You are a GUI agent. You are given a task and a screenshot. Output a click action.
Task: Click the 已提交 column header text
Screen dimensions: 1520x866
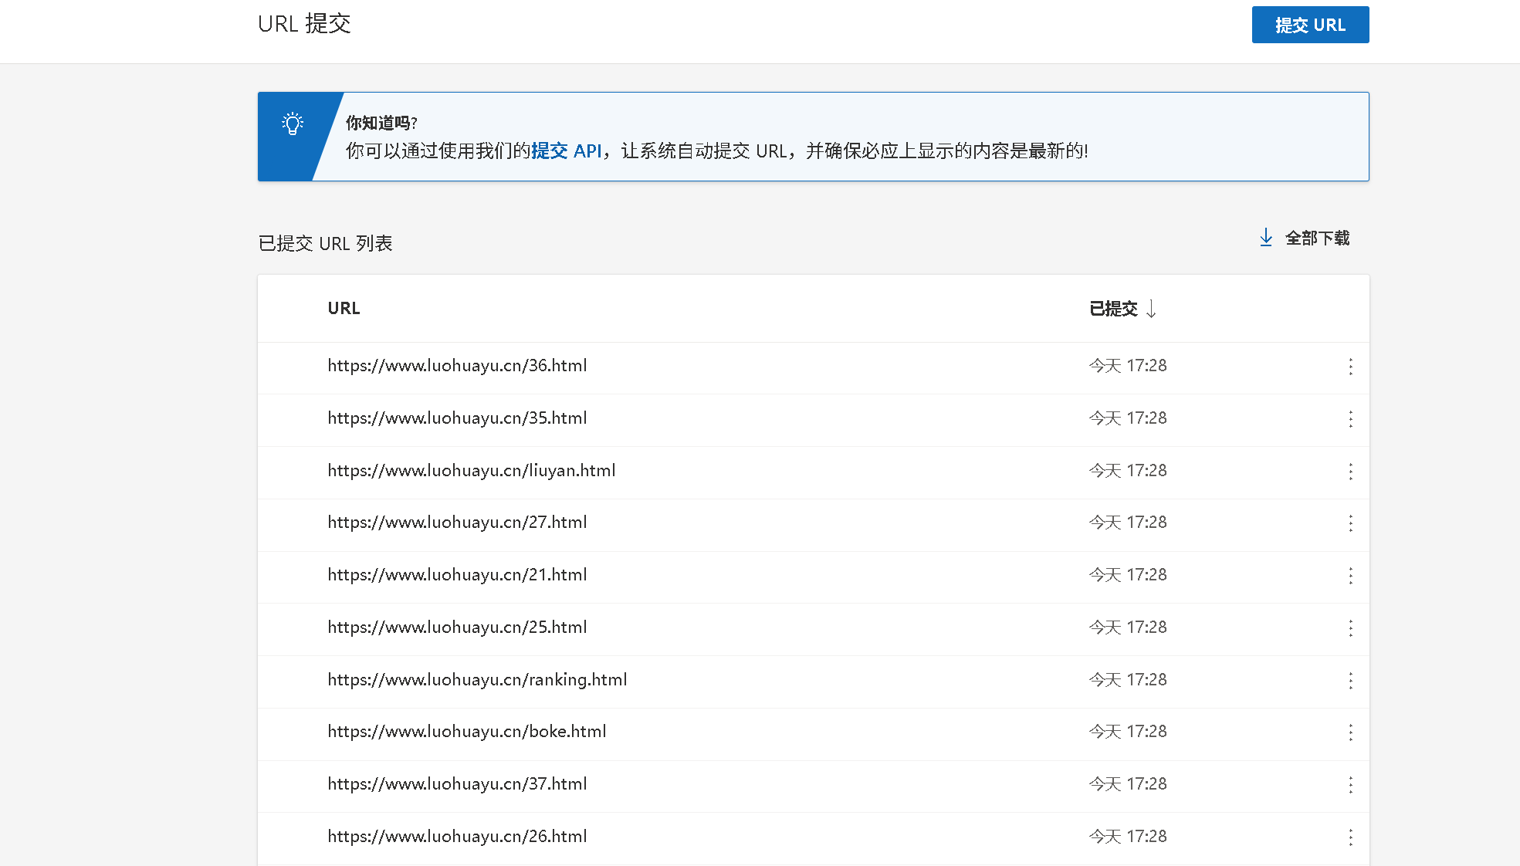[1113, 309]
